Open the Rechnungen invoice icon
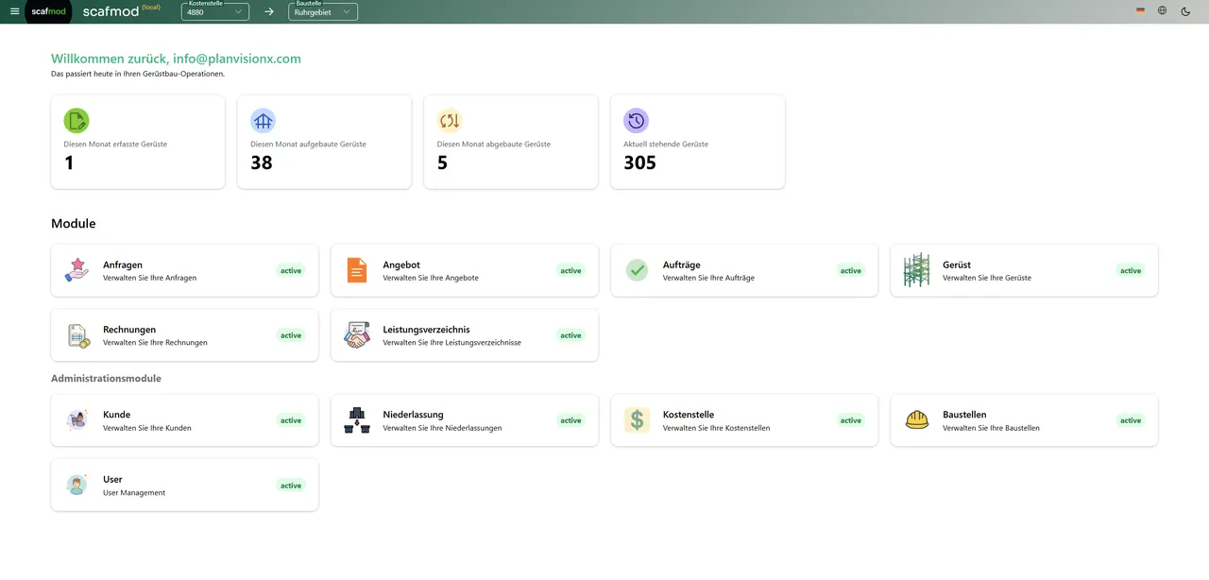This screenshot has height=580, width=1209. point(76,335)
